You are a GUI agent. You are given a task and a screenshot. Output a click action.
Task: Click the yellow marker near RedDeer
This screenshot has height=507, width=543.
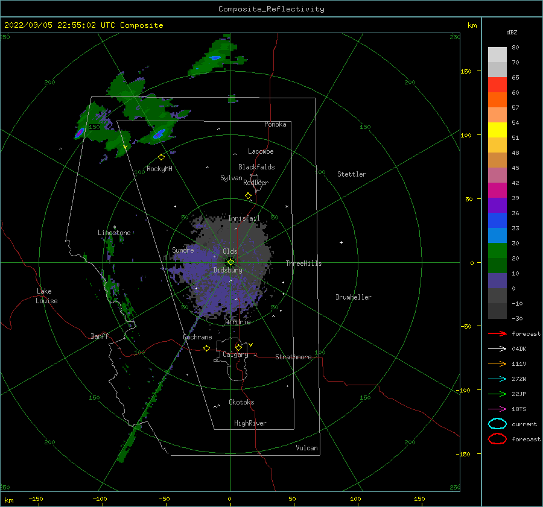(x=248, y=196)
